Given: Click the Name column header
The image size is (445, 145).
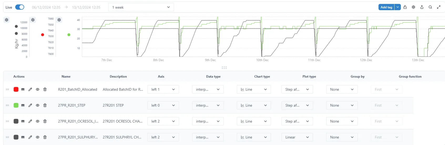Looking at the screenshot, I should pos(66,77).
